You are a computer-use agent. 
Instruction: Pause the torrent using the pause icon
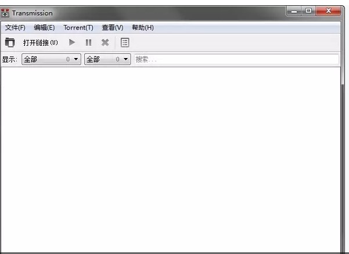(88, 42)
